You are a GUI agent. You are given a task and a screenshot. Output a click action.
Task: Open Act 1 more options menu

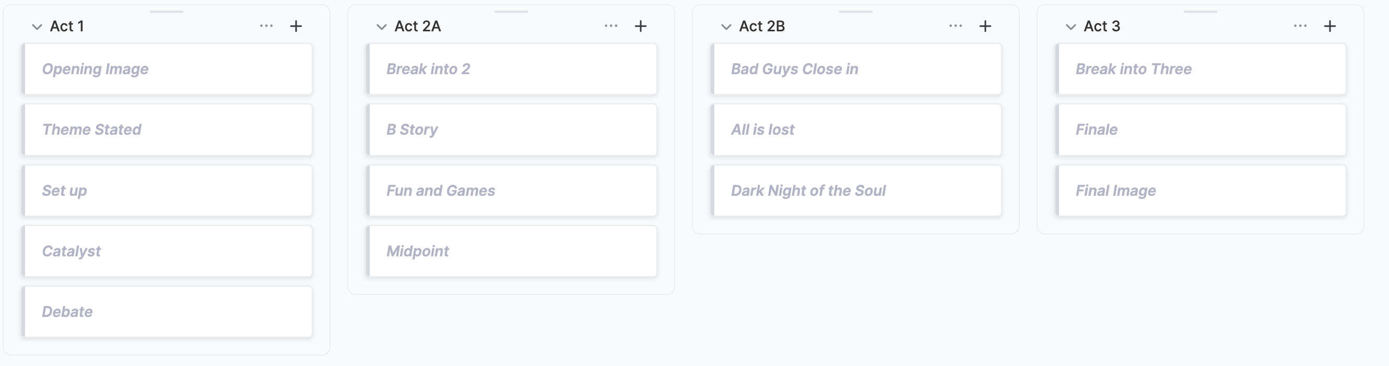point(266,26)
